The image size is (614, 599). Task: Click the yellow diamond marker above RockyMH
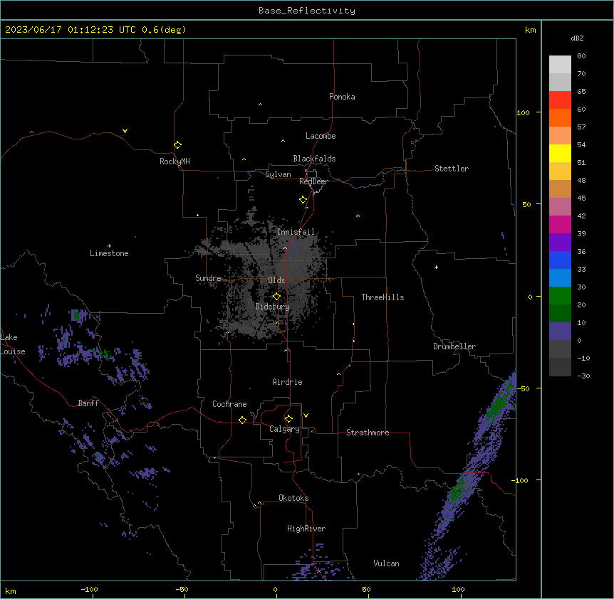click(x=177, y=144)
